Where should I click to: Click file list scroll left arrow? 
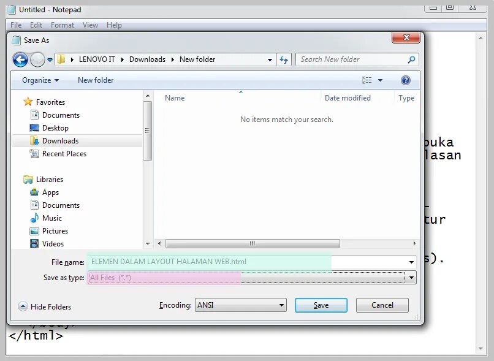tap(159, 243)
